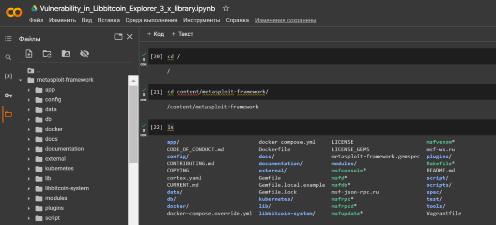Image resolution: width=496 pixels, height=225 pixels.
Task: Click docker-compose.override.yml in the ls output
Action: tap(209, 213)
